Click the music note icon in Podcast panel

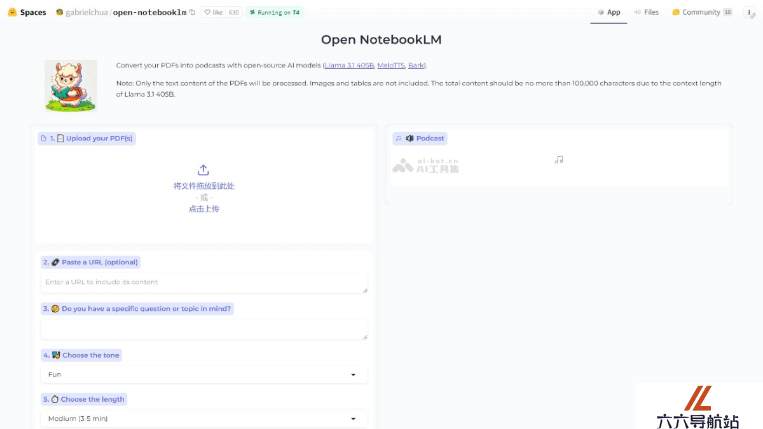tap(559, 160)
